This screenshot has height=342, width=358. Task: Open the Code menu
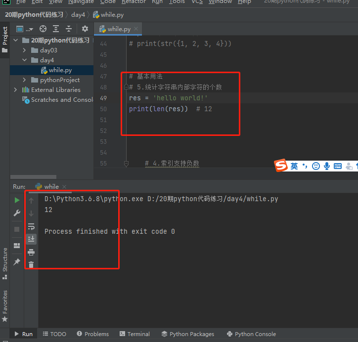point(108,2)
